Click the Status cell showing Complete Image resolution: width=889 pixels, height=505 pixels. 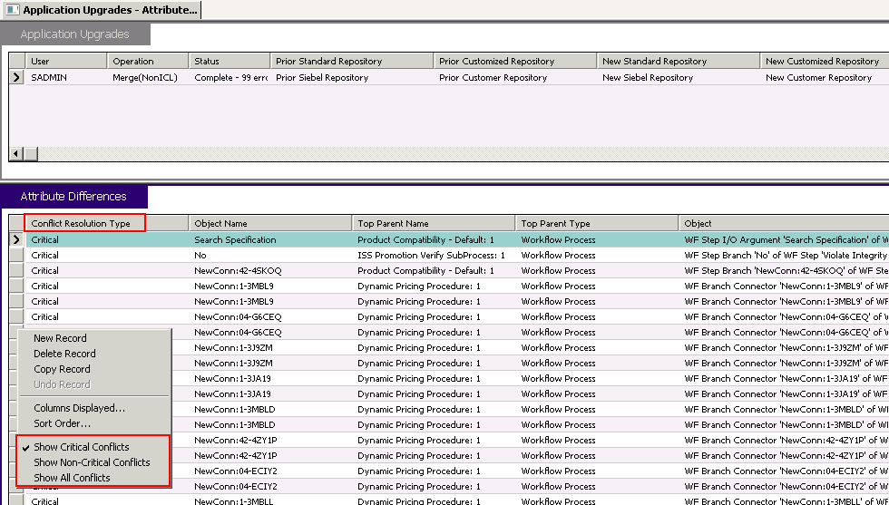pos(229,78)
